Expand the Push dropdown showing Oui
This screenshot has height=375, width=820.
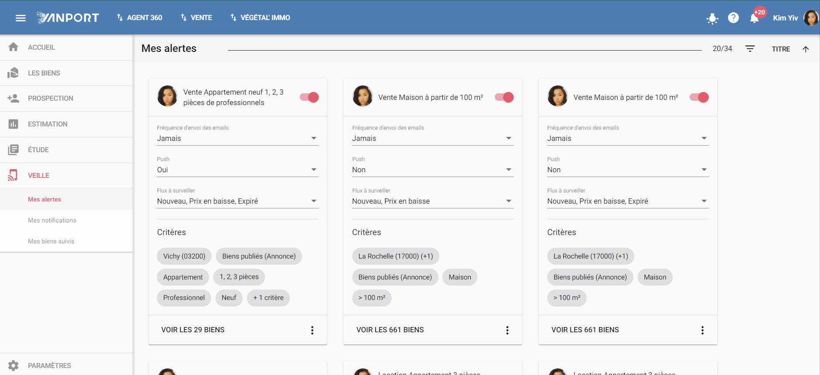tap(238, 170)
